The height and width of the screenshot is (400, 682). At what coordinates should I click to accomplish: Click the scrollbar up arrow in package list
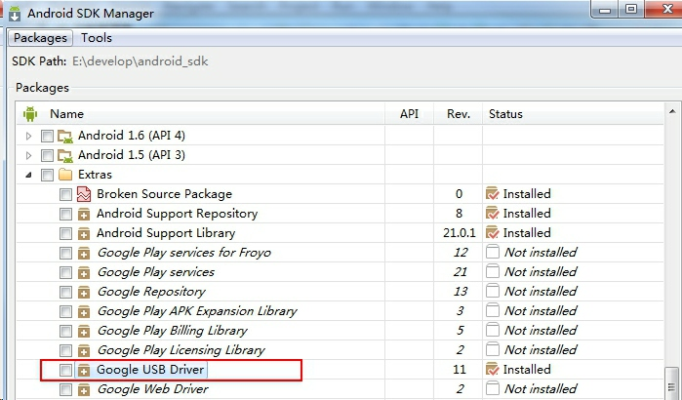(x=672, y=111)
